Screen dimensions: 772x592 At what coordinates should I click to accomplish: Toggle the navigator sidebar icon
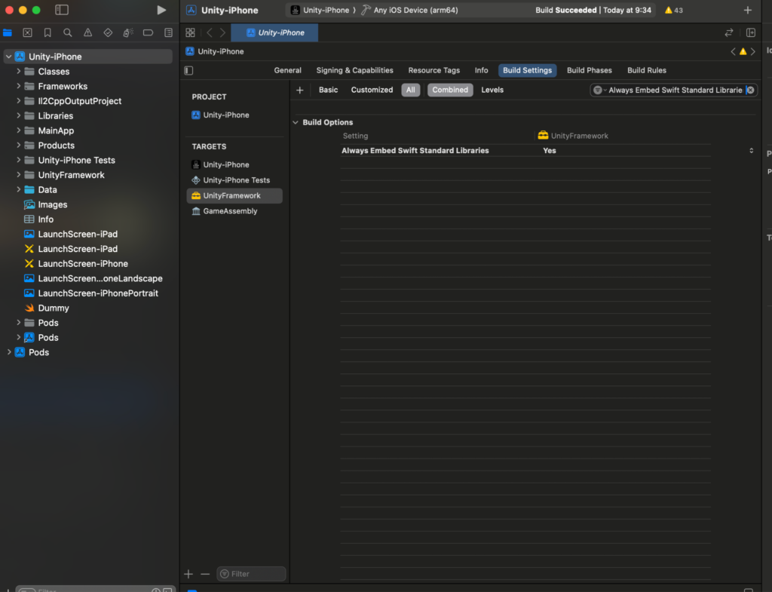coord(62,10)
